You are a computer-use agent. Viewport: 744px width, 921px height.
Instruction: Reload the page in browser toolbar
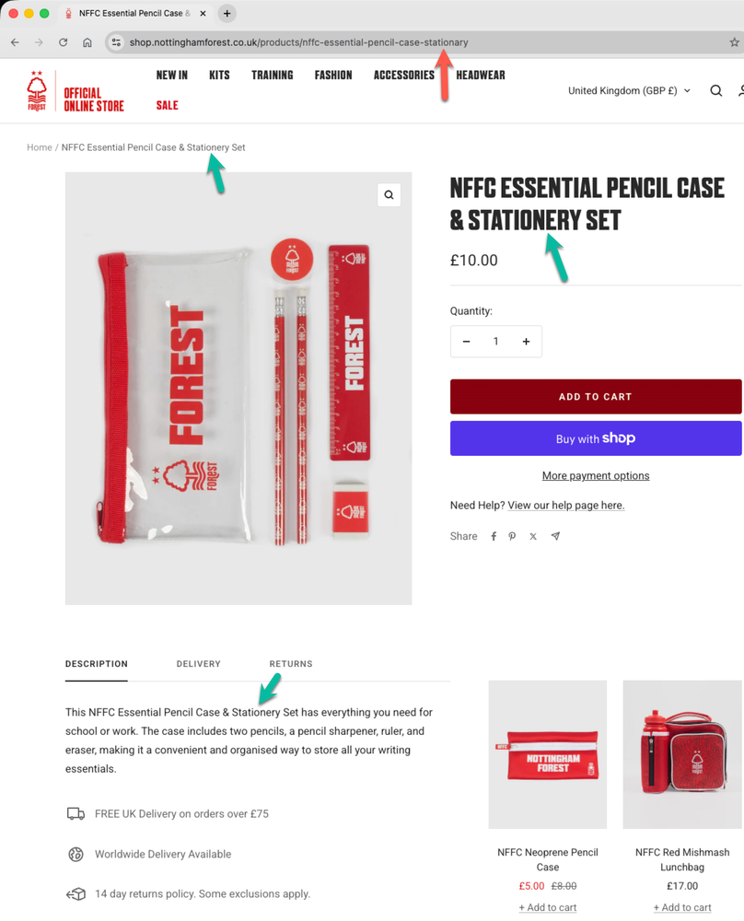pyautogui.click(x=63, y=42)
